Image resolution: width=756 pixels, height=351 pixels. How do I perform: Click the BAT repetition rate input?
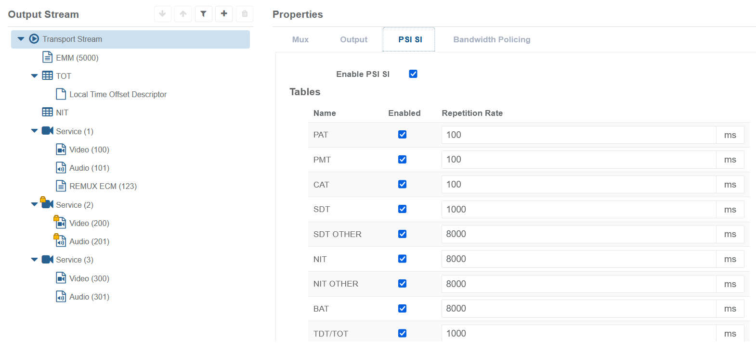click(578, 309)
